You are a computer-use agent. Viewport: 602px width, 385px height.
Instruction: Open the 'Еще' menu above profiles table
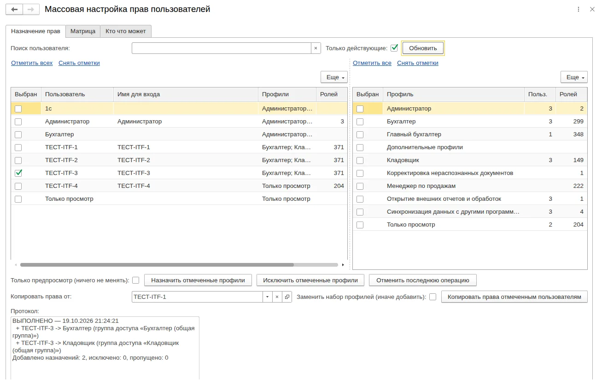(574, 77)
